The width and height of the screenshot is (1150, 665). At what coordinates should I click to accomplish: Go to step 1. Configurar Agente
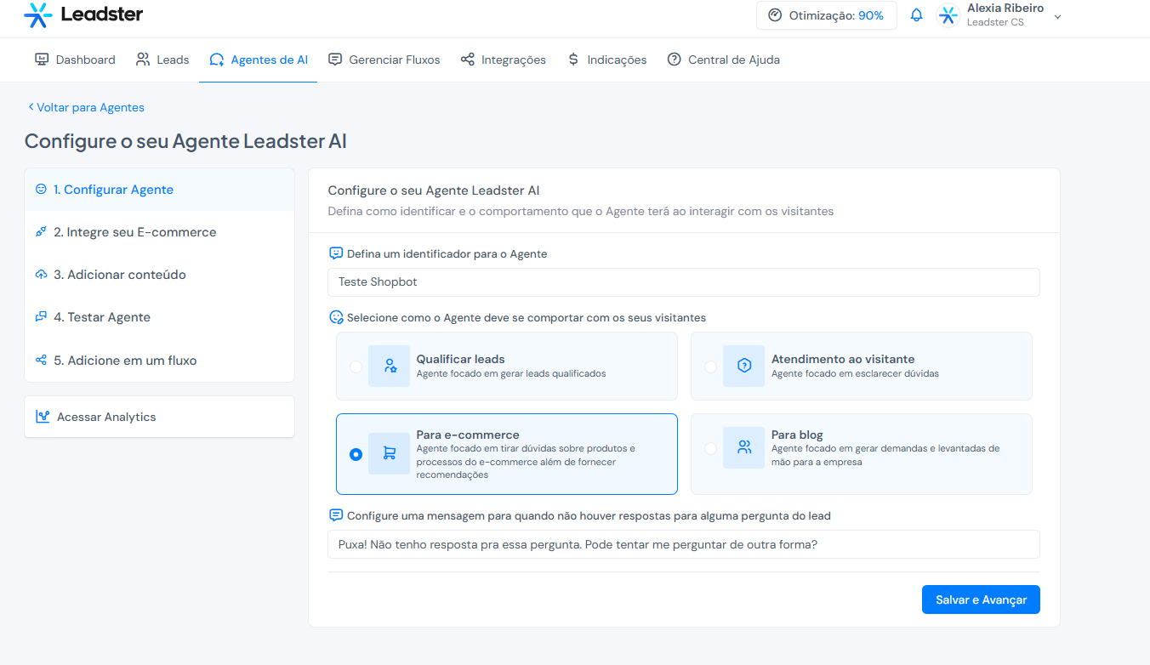click(x=160, y=190)
